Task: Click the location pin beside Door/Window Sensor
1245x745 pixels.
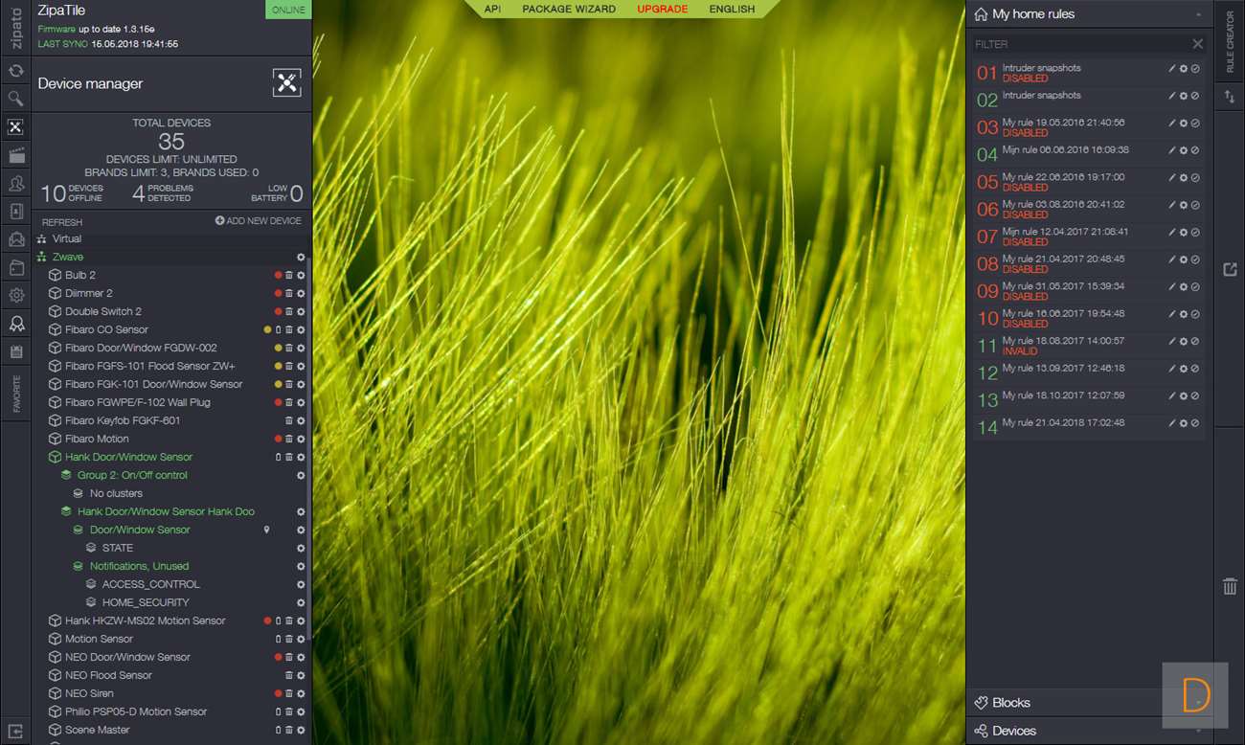Action: coord(267,531)
